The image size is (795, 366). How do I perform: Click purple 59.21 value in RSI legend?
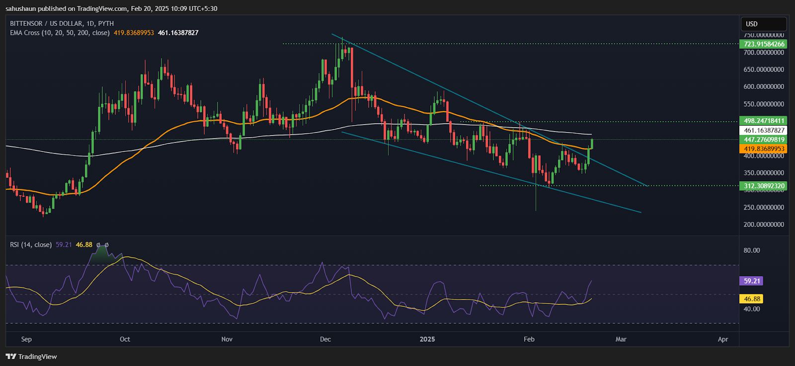[x=64, y=245]
